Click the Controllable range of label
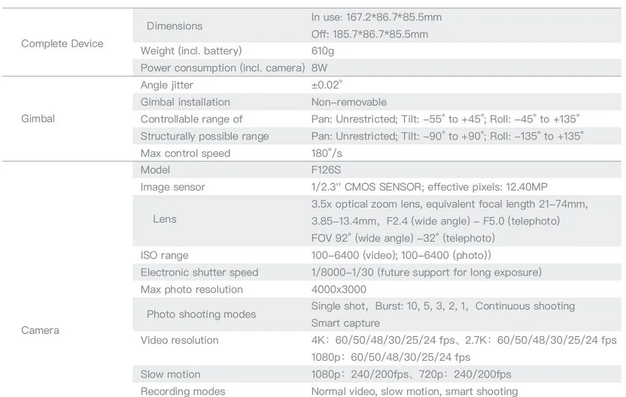626x397 pixels. tap(191, 119)
